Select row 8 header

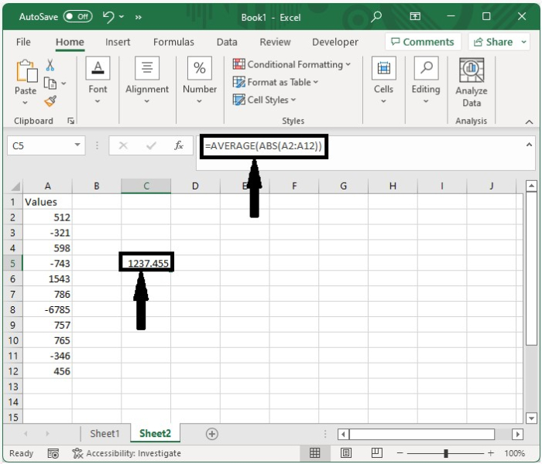click(13, 309)
